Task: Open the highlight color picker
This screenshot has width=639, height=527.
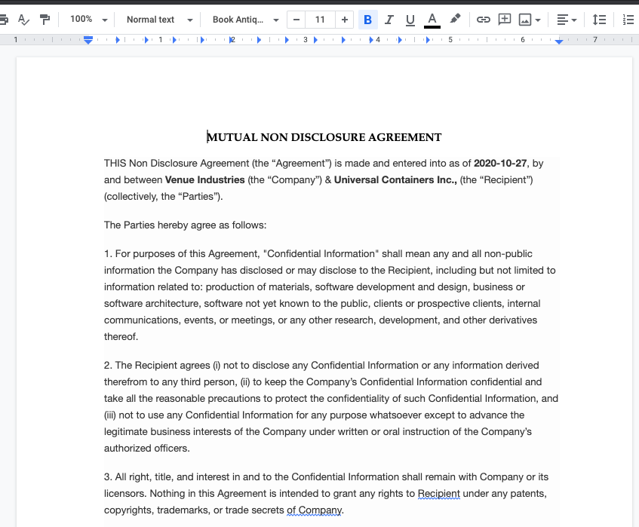Action: (455, 19)
